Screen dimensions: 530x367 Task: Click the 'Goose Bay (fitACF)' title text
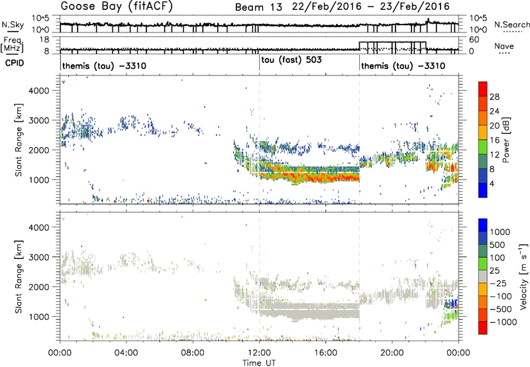117,6
